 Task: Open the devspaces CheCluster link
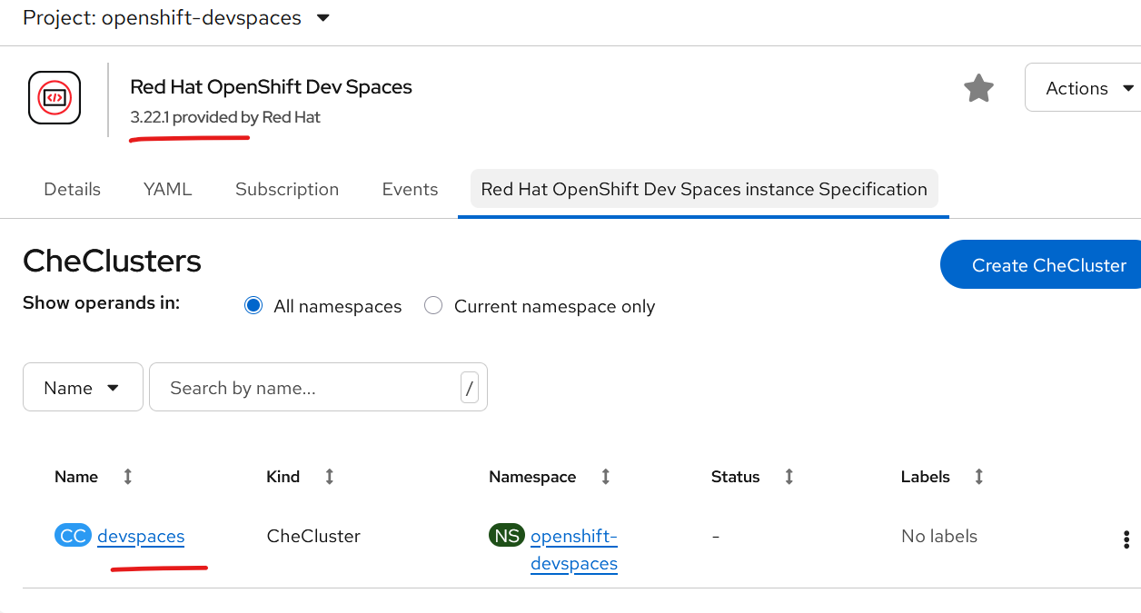(x=141, y=537)
